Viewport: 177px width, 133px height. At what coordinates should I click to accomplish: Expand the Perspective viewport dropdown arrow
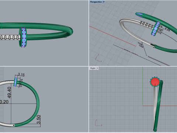pos(104,2)
